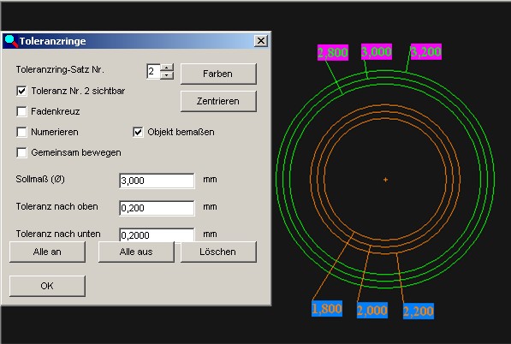
Task: Click the orange center cross marker
Action: (385, 180)
